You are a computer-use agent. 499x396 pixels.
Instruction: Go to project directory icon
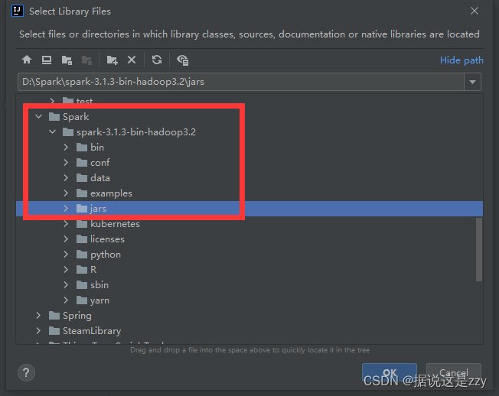(67, 60)
